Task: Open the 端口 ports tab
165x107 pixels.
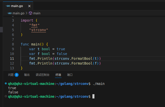Action: [x=70, y=75]
